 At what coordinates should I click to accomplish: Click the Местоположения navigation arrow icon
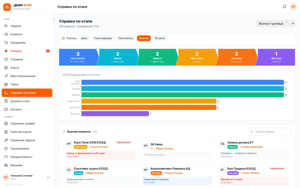coord(6,76)
